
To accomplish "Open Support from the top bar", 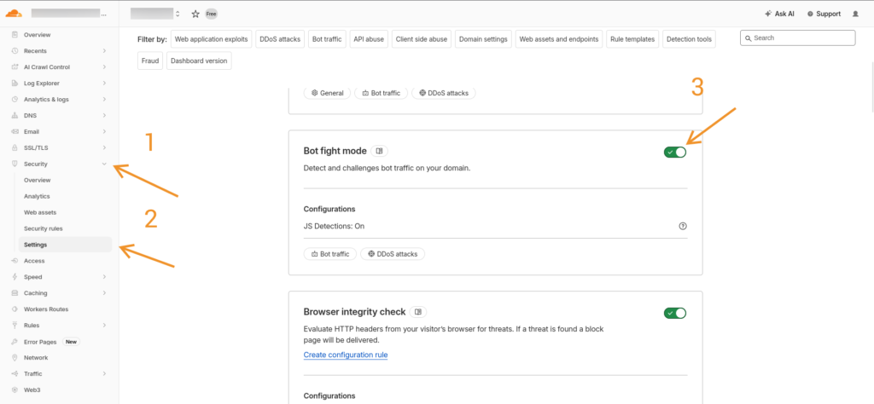I will tap(824, 14).
